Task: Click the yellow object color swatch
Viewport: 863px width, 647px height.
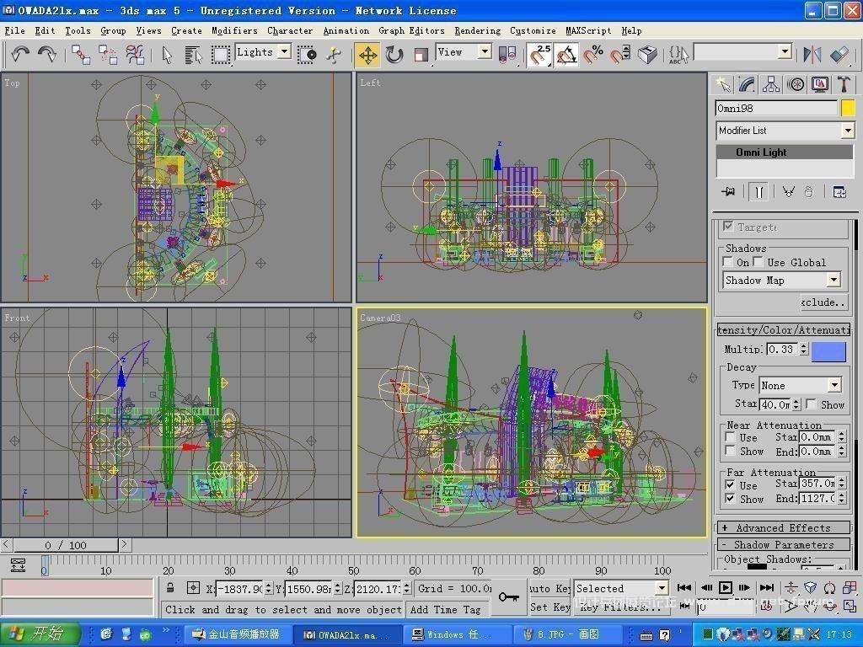Action: point(848,108)
